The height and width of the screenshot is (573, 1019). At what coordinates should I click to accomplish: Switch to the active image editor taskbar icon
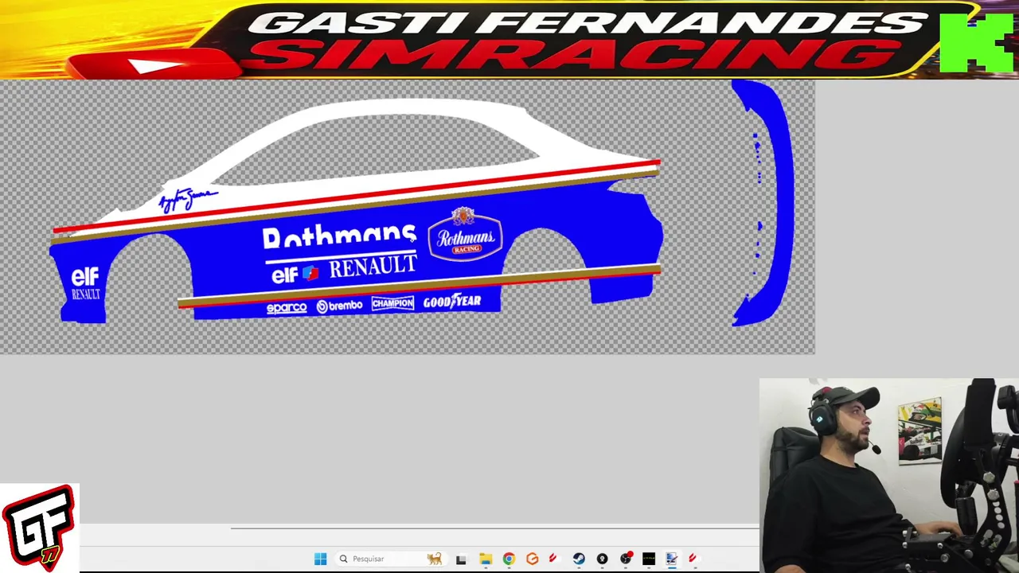tap(672, 559)
